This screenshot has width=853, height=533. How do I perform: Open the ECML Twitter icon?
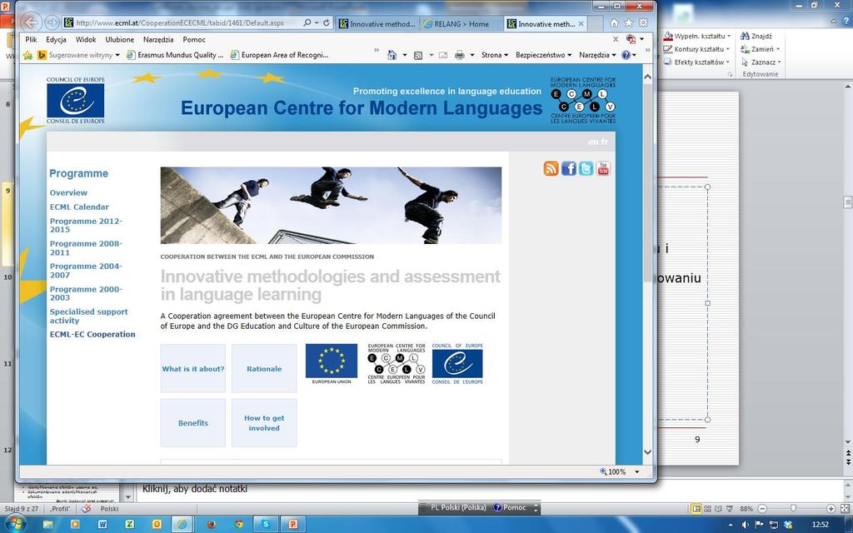[586, 168]
